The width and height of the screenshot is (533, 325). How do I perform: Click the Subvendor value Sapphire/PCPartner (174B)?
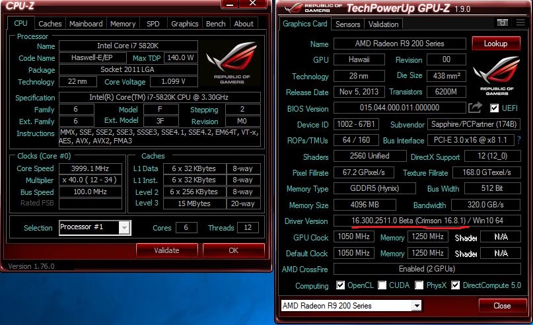point(474,124)
